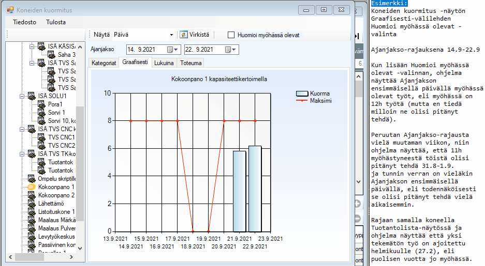Select Tuotantok first row under ISÄ TVS TK-ko
485x266 pixels.
pos(61,162)
